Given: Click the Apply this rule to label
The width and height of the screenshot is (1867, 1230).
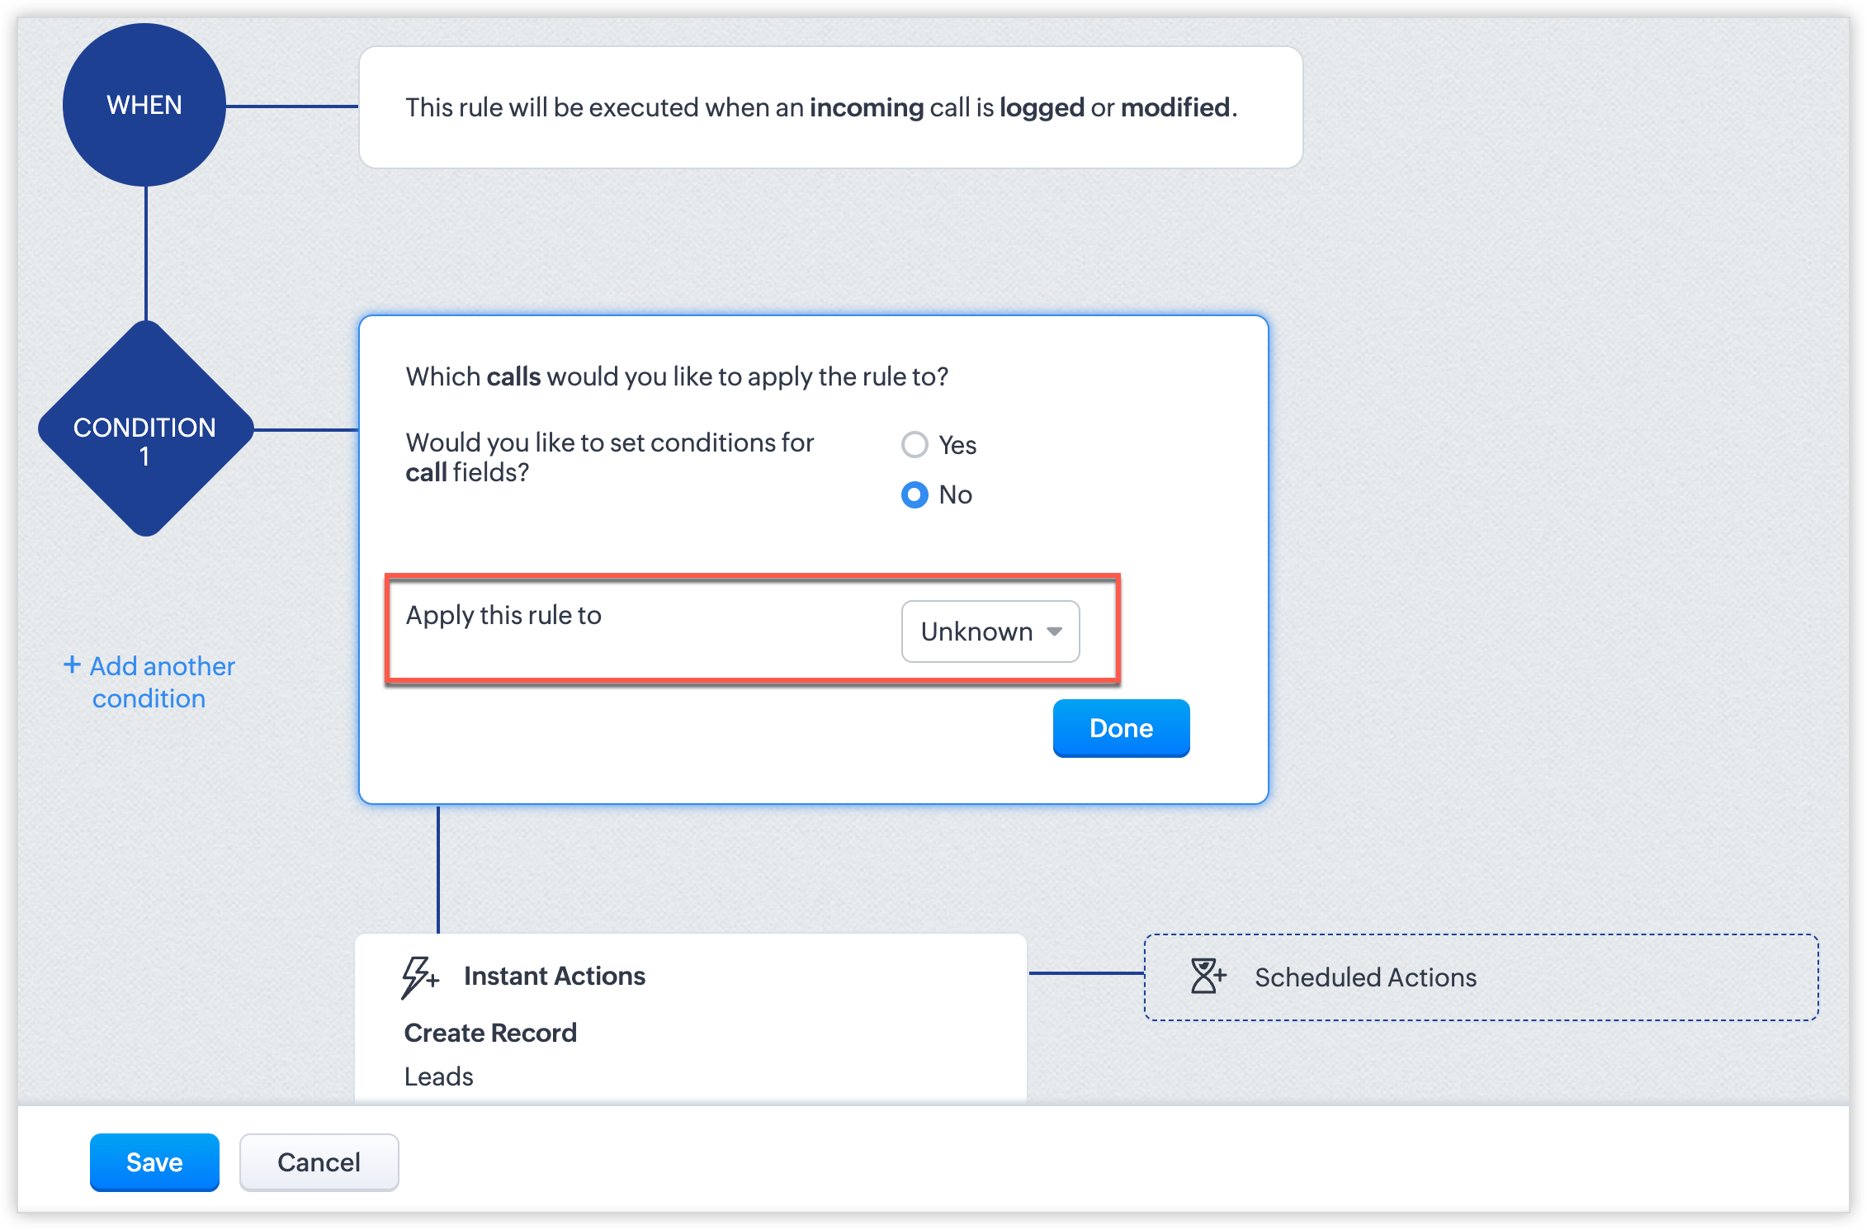Looking at the screenshot, I should 503,615.
